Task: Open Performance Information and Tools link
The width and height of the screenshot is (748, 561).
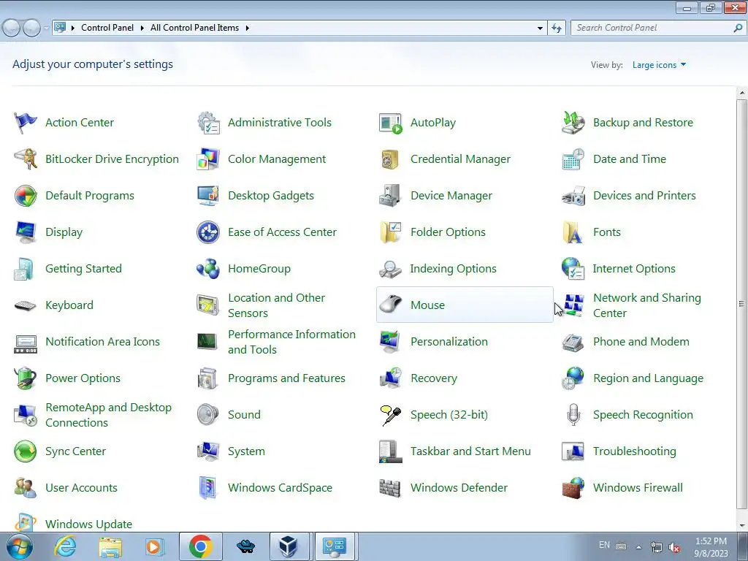Action: pyautogui.click(x=291, y=342)
